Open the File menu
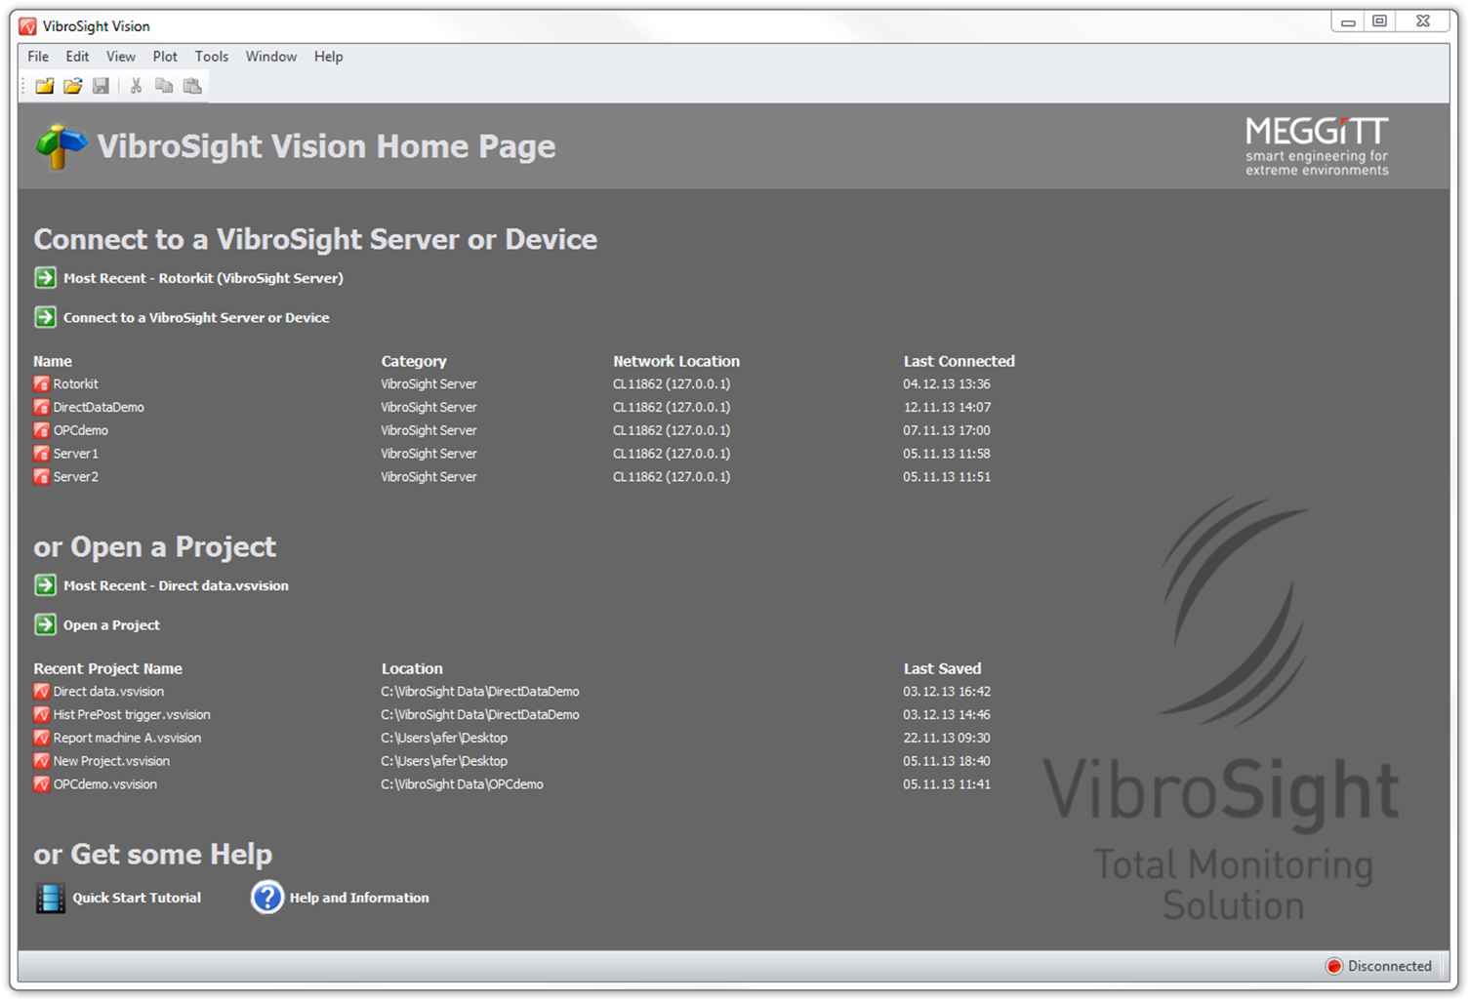Viewport: 1470px width, 1002px height. (38, 57)
